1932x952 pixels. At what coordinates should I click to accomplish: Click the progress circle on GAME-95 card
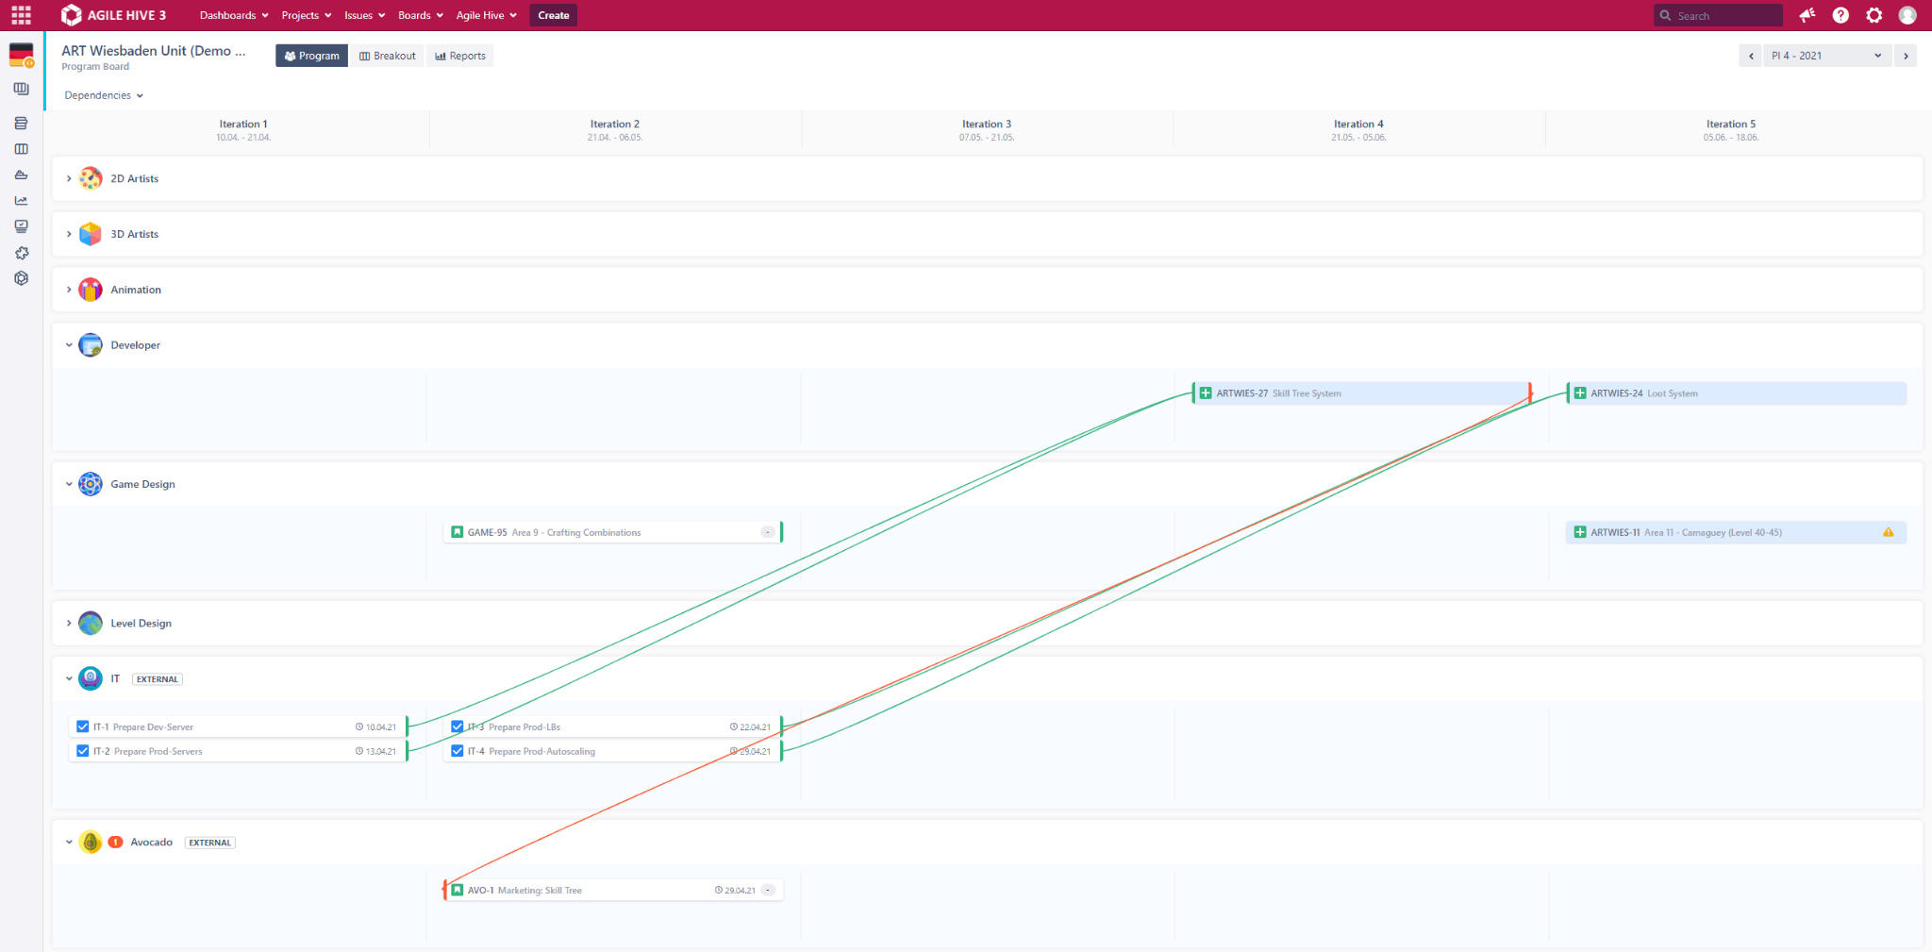tap(767, 532)
